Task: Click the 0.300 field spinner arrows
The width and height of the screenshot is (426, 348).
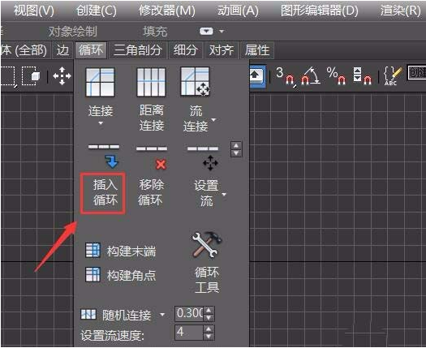Action: (209, 314)
